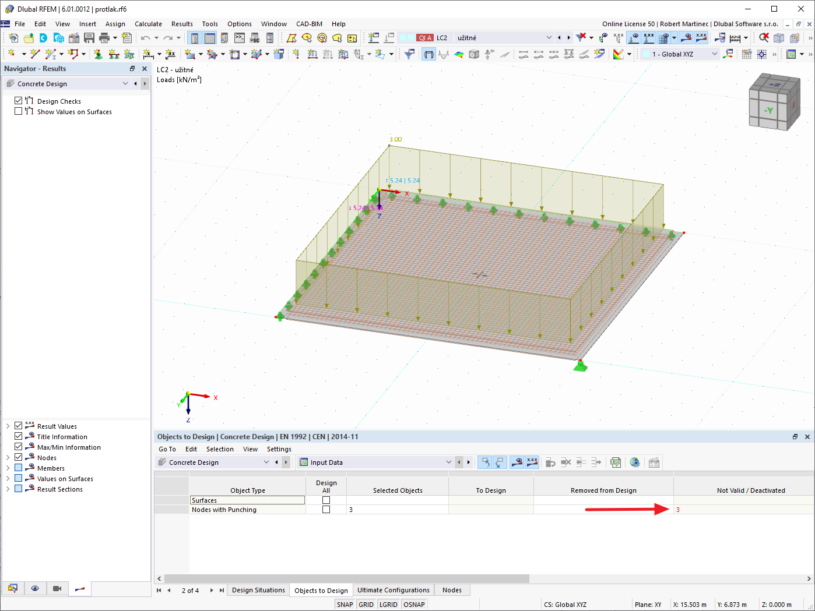This screenshot has height=611, width=815.
Task: Click the Open file folder icon
Action: click(29, 38)
